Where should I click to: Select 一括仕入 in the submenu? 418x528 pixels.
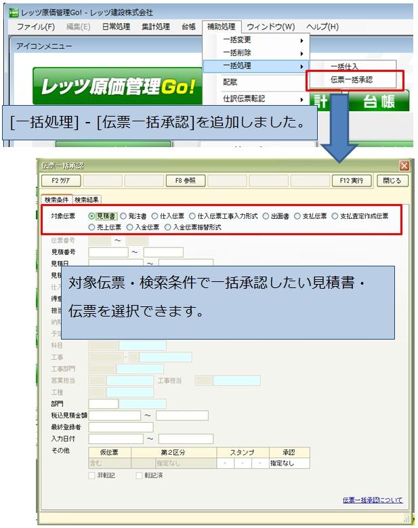click(x=352, y=66)
